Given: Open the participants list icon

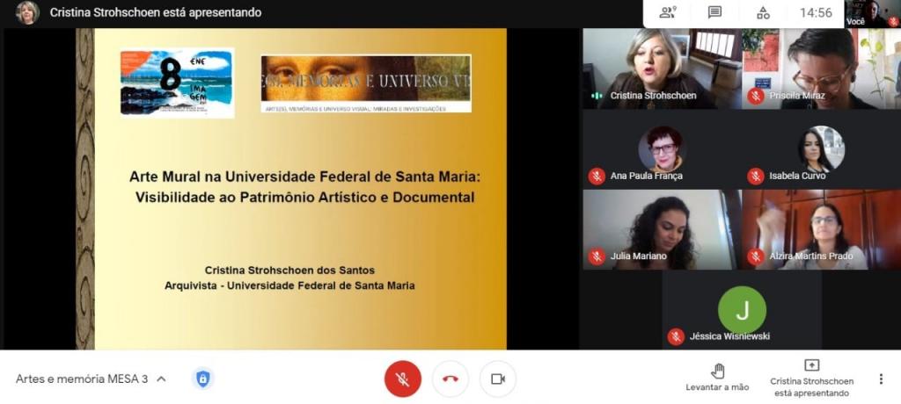Looking at the screenshot, I should tap(668, 12).
